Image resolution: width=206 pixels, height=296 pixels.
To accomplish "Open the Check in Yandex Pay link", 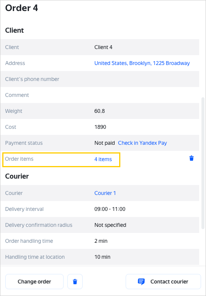I will pos(142,143).
